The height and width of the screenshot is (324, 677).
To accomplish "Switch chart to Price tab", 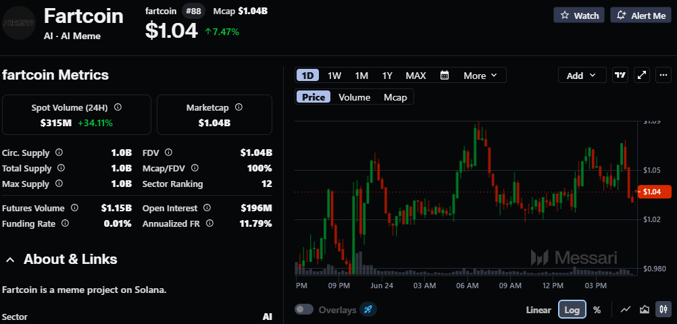I will (314, 97).
